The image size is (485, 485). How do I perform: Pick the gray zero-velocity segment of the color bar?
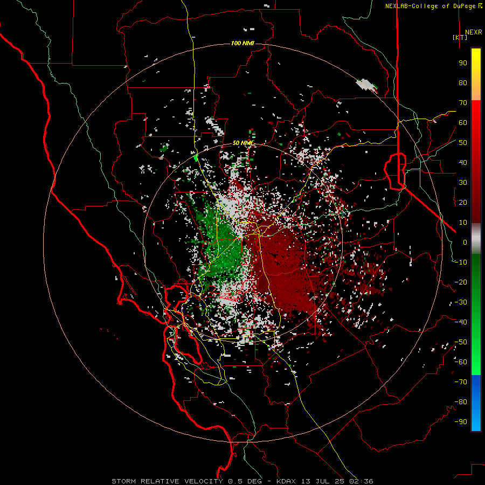point(476,239)
